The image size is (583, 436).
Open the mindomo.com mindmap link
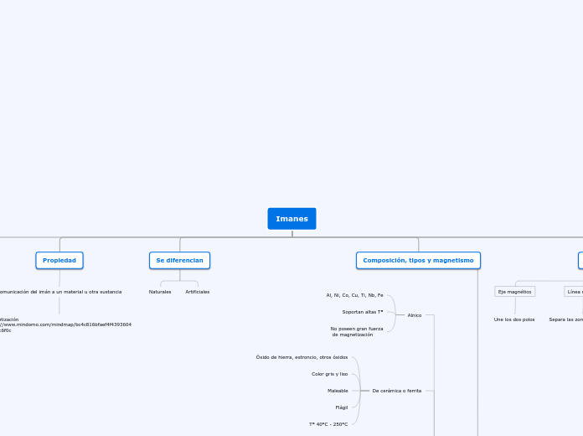pyautogui.click(x=65, y=324)
